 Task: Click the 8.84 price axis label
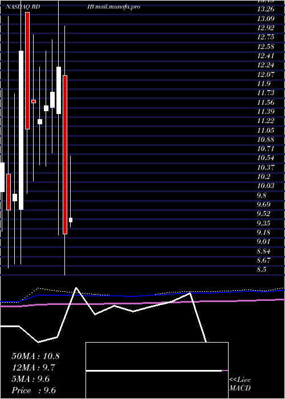[x=263, y=251]
